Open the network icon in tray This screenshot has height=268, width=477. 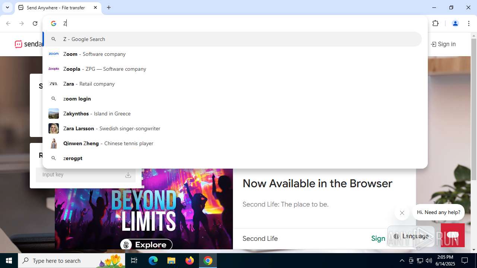[420, 261]
